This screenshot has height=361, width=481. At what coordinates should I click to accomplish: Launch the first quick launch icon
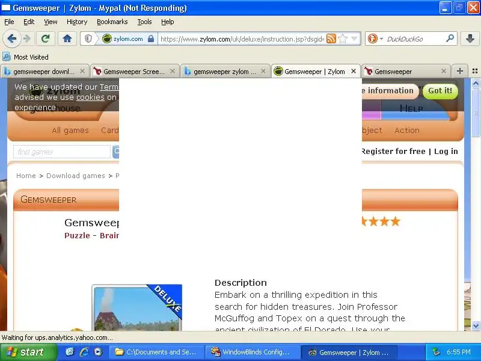[x=70, y=352]
